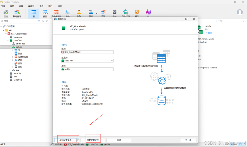This screenshot has height=147, width=247.
Task: Expand the 查询 queries node in the tree
Action: tap(13, 63)
